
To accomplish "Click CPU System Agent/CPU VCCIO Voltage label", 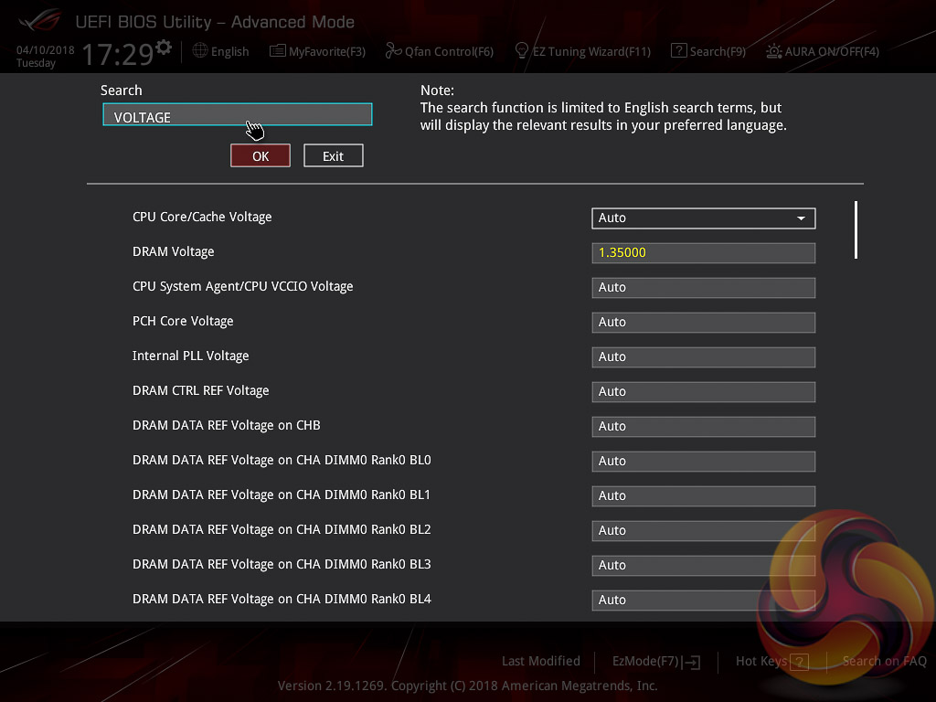I will pyautogui.click(x=242, y=286).
